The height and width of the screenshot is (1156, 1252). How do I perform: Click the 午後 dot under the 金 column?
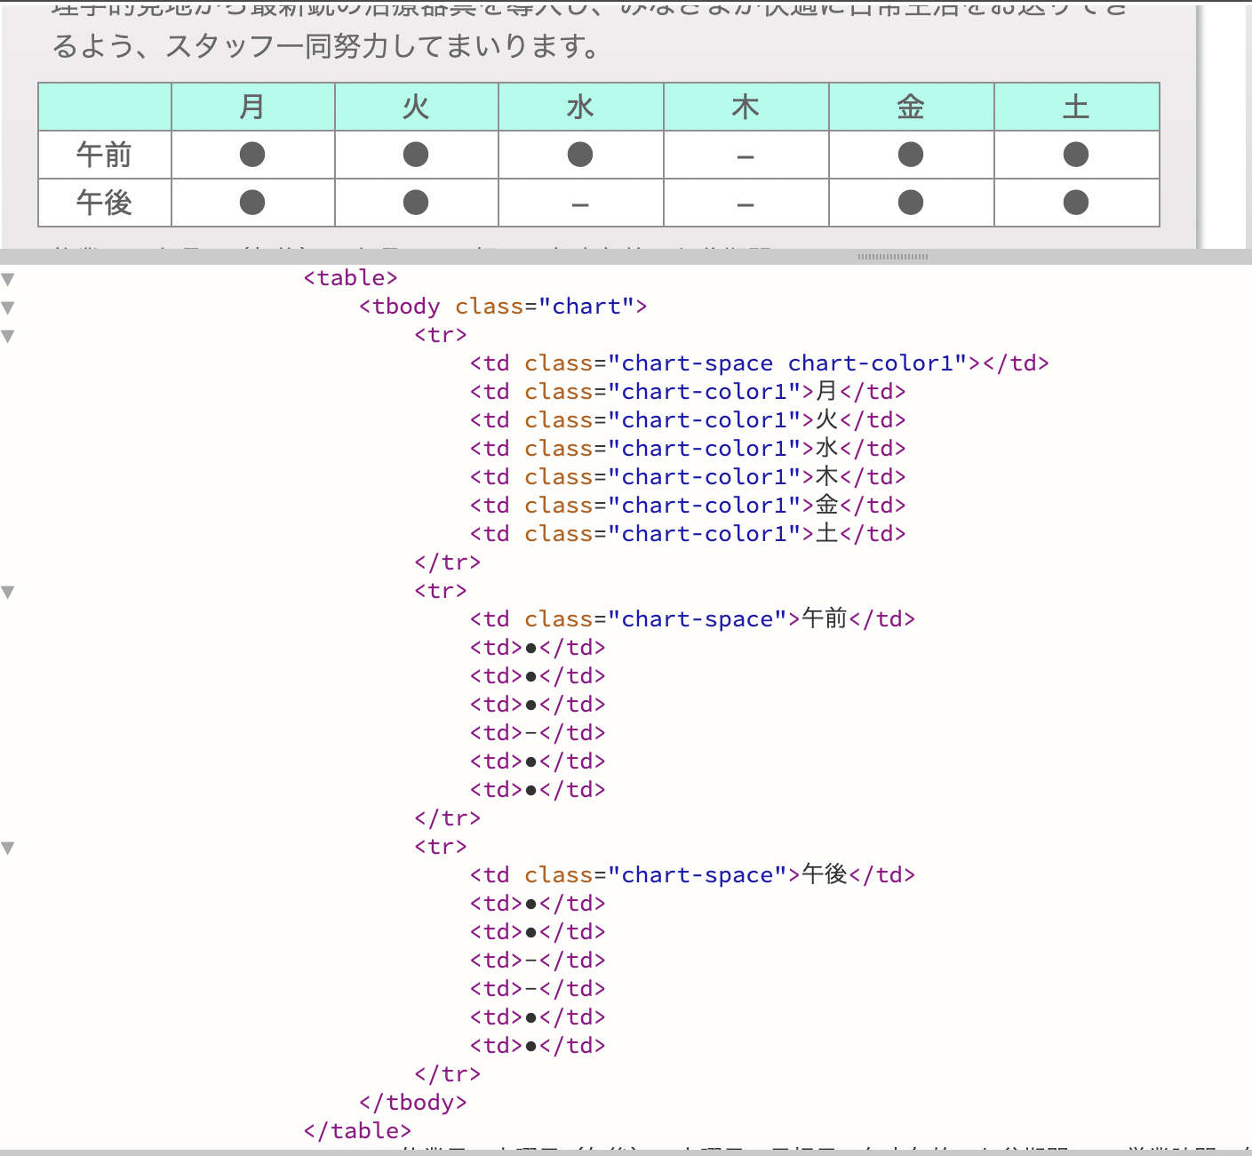(x=911, y=203)
